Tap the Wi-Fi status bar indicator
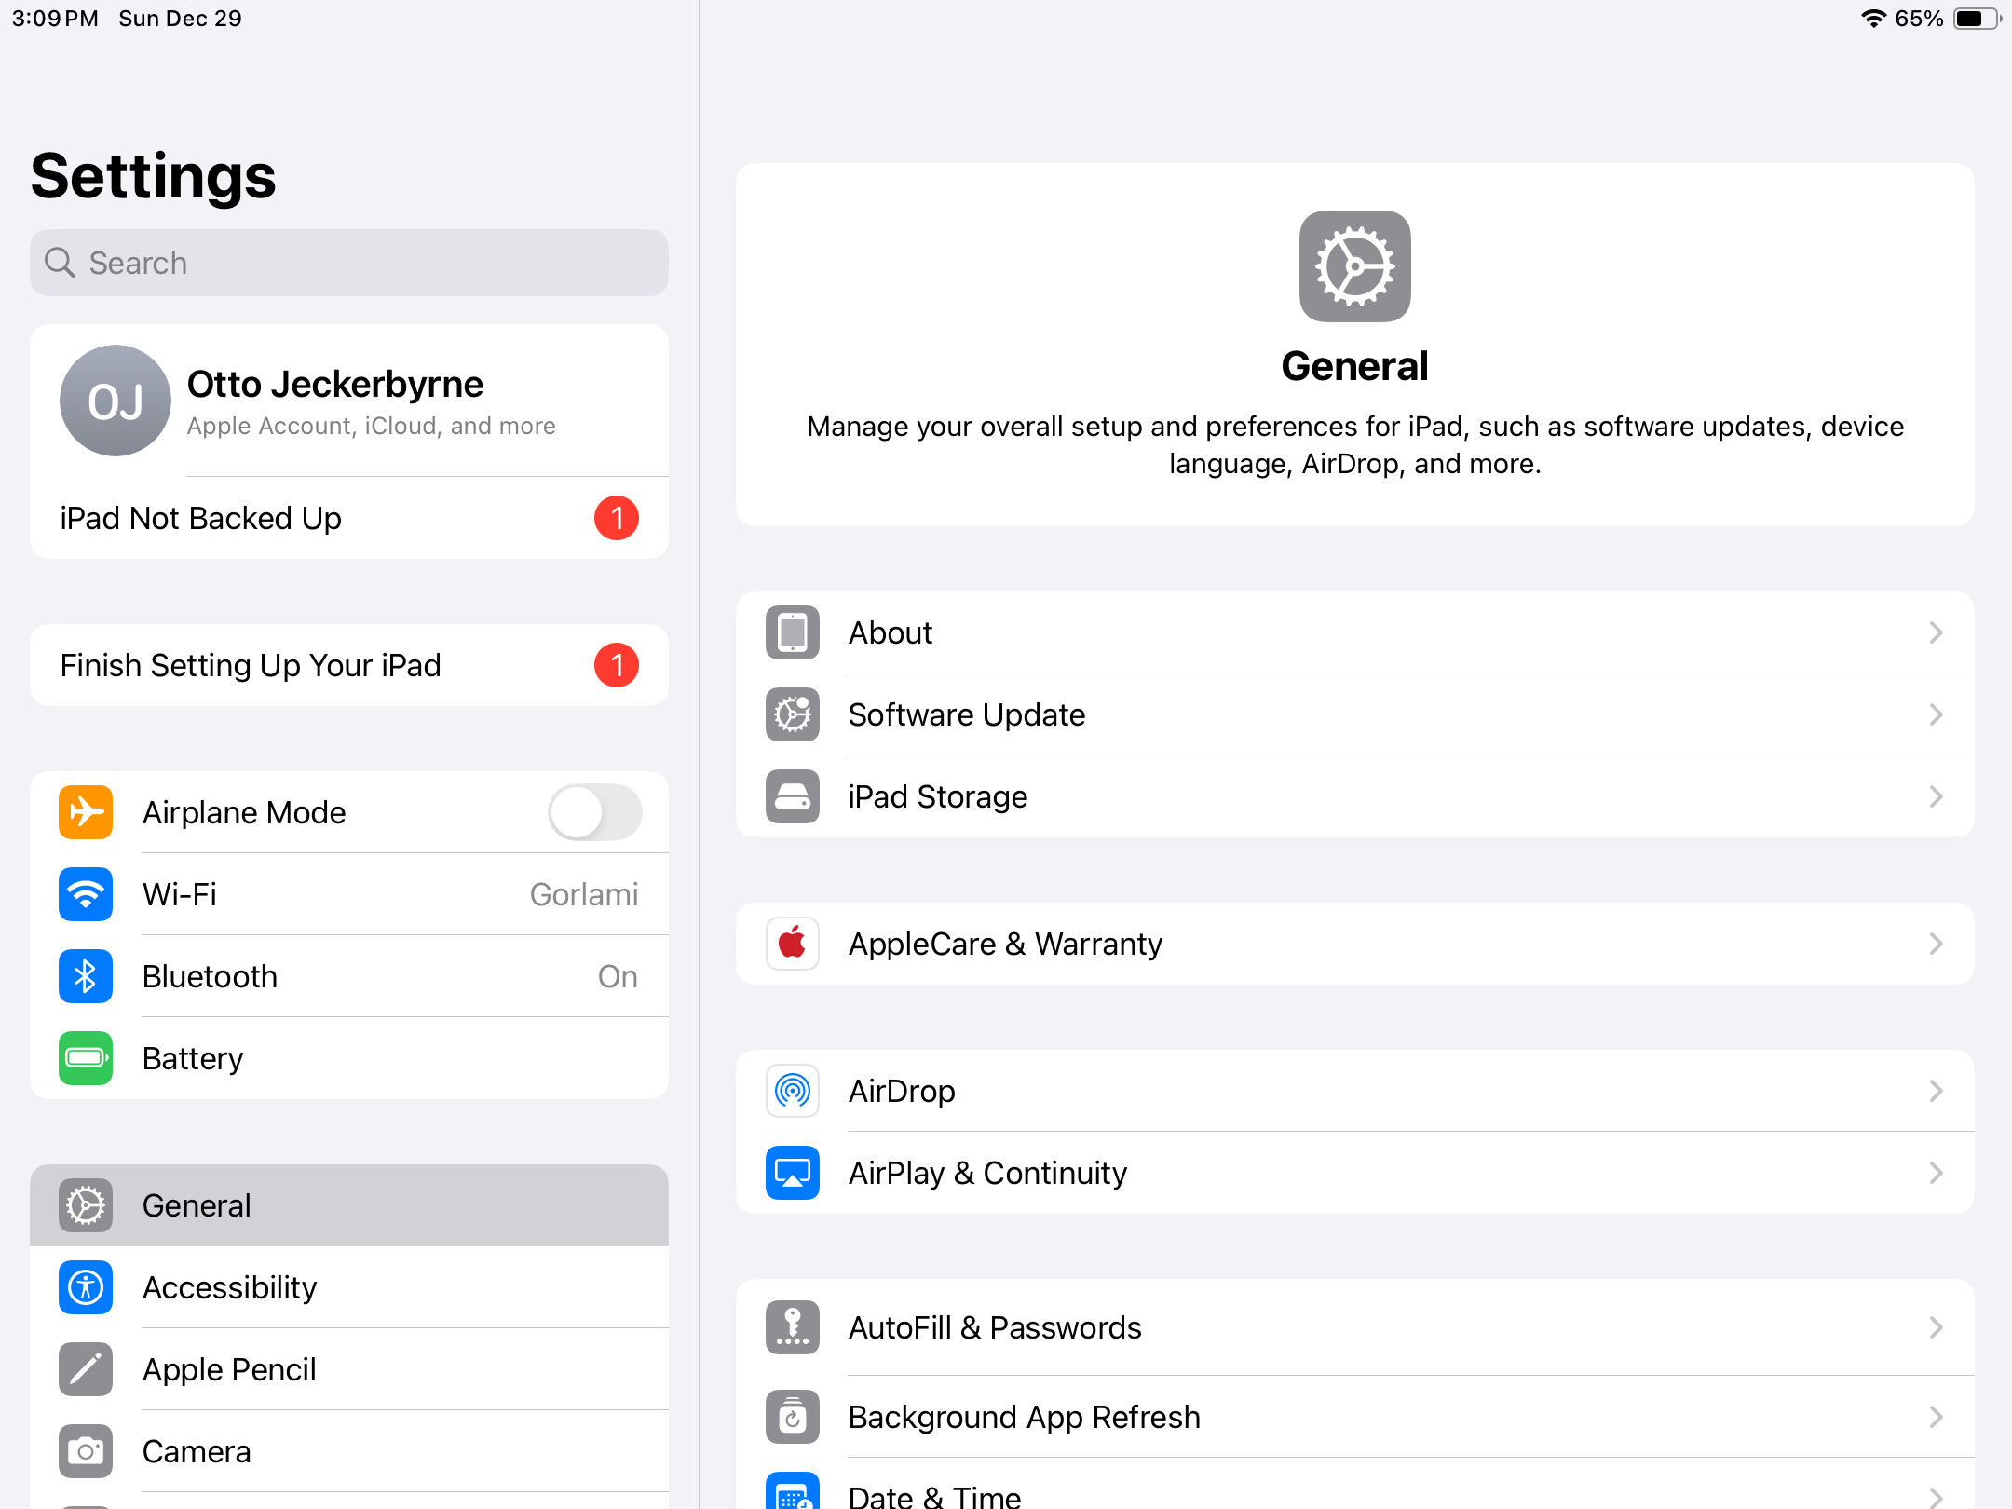The height and width of the screenshot is (1509, 2012). (x=1873, y=19)
